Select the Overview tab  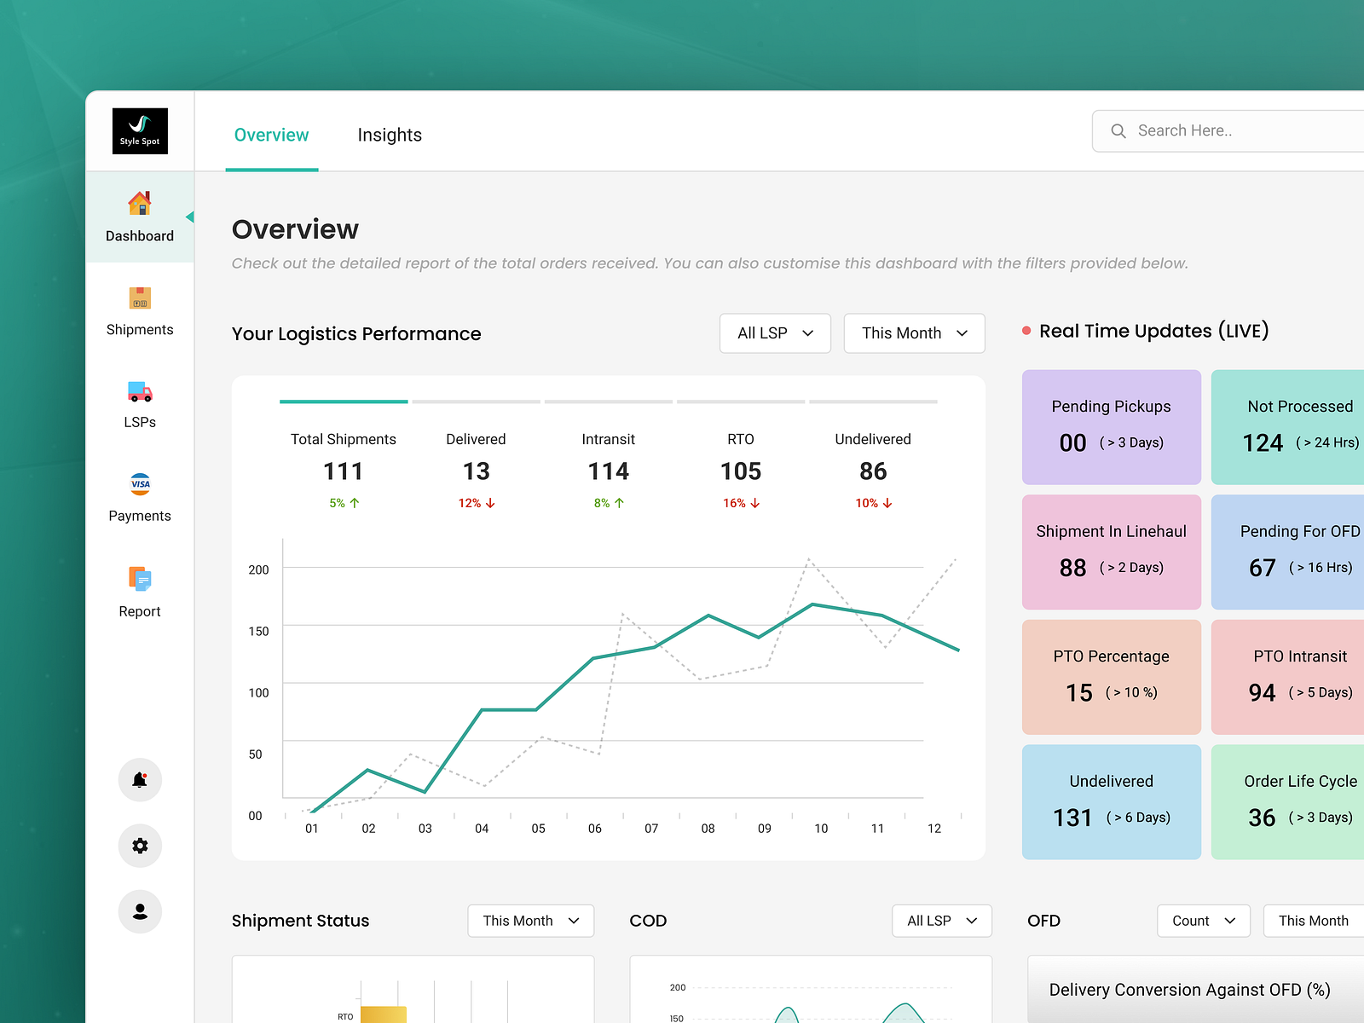[271, 135]
